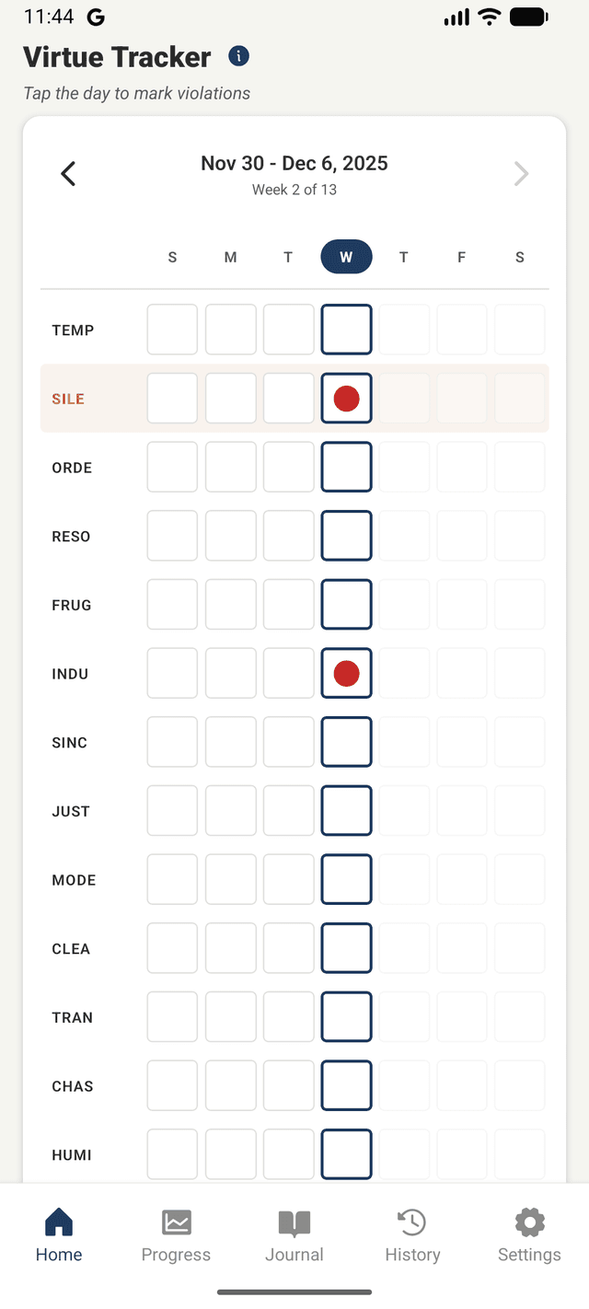Select the Friday column header

coord(461,257)
